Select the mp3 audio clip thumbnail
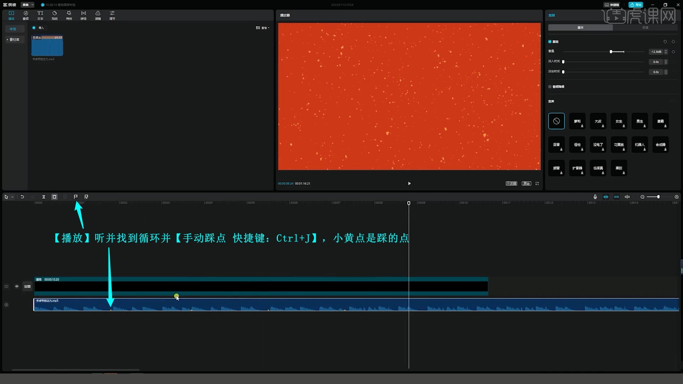This screenshot has width=683, height=384. click(47, 46)
